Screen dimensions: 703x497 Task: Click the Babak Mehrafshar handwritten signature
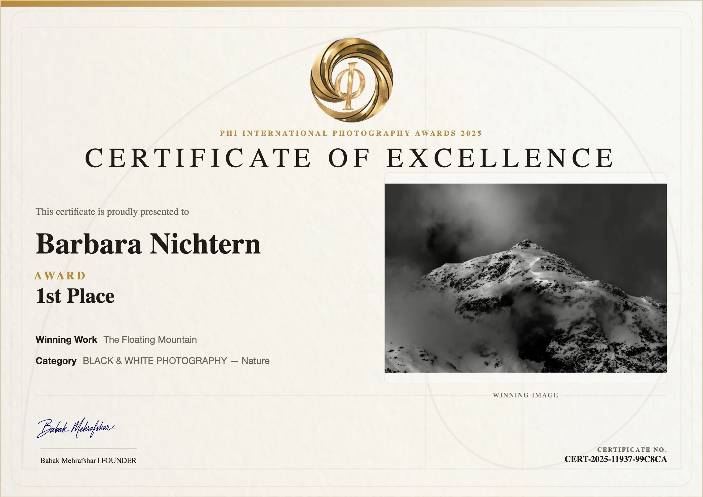[76, 428]
